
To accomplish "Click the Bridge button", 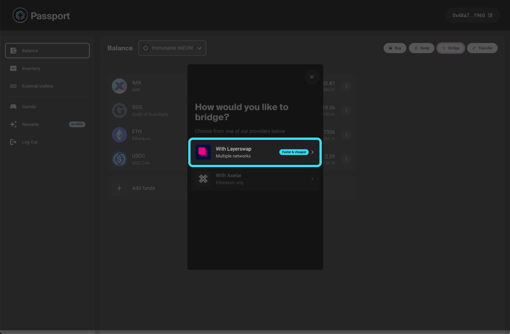I will [x=451, y=48].
